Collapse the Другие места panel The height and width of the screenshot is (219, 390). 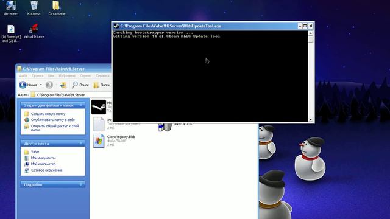[x=81, y=144]
